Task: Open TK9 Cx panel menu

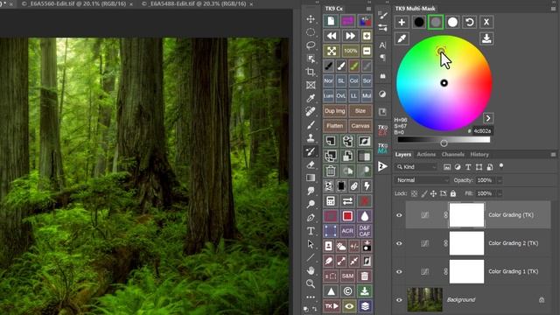Action: pyautogui.click(x=368, y=9)
